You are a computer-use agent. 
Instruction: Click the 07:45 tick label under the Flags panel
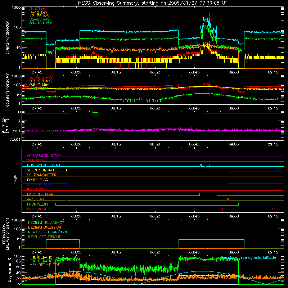pyautogui.click(x=37, y=216)
